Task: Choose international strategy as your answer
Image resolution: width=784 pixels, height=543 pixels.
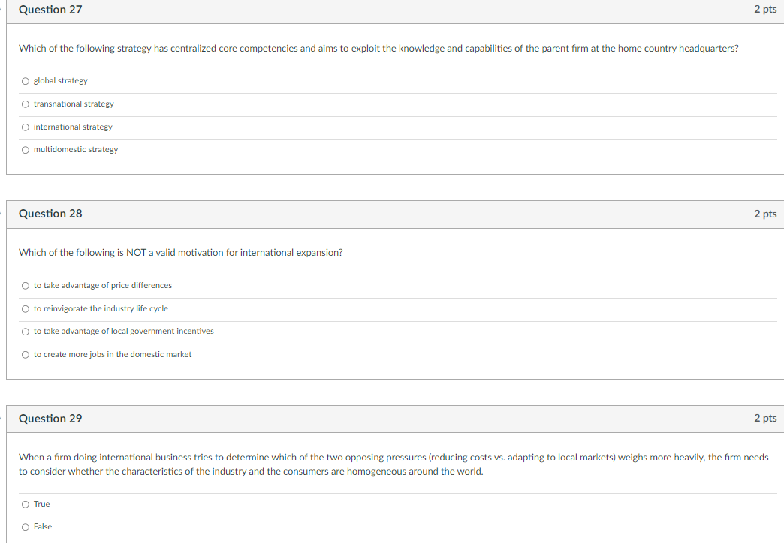Action: tap(25, 127)
